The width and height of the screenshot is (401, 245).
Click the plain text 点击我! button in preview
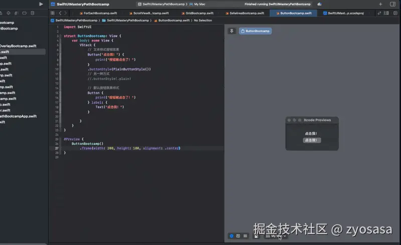311,133
